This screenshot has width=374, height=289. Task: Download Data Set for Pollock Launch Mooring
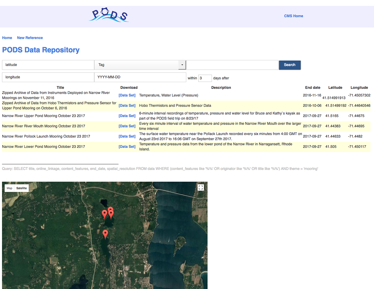[x=127, y=136]
